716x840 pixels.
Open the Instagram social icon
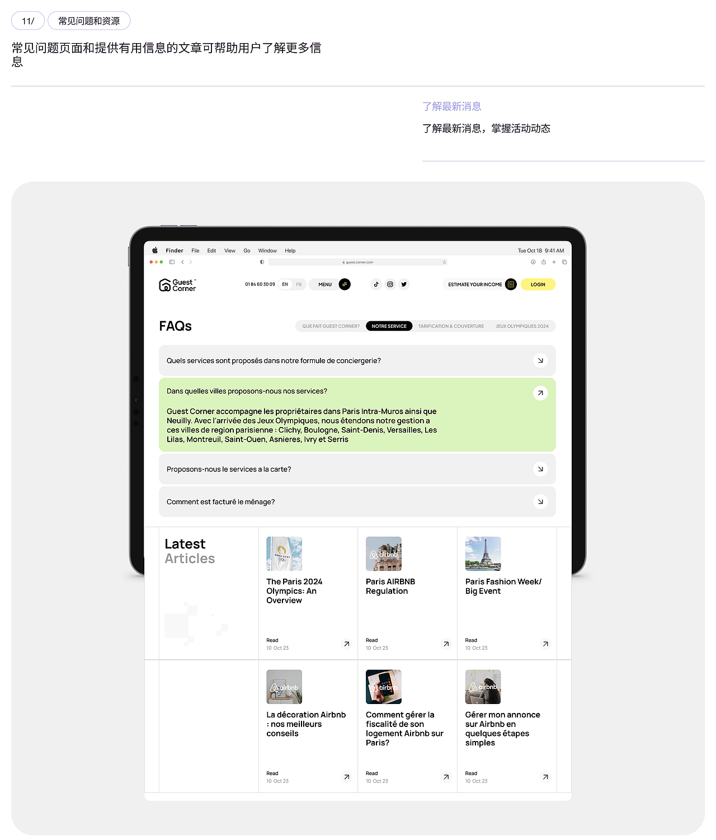[390, 284]
